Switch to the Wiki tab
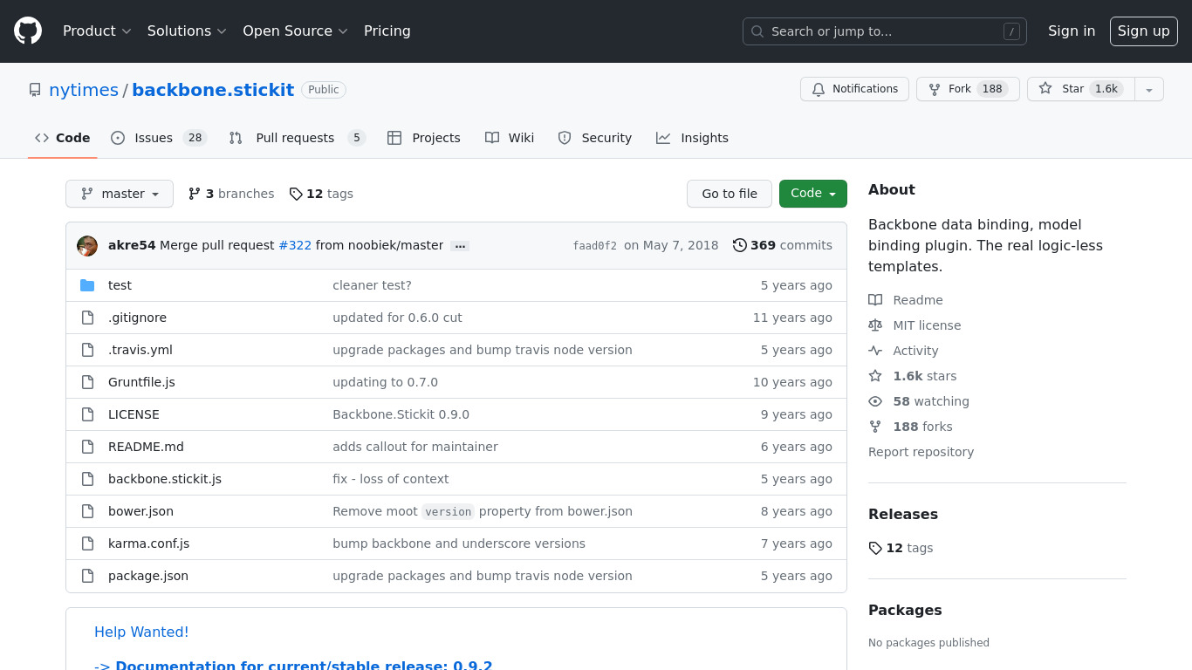1192x670 pixels. tap(510, 138)
